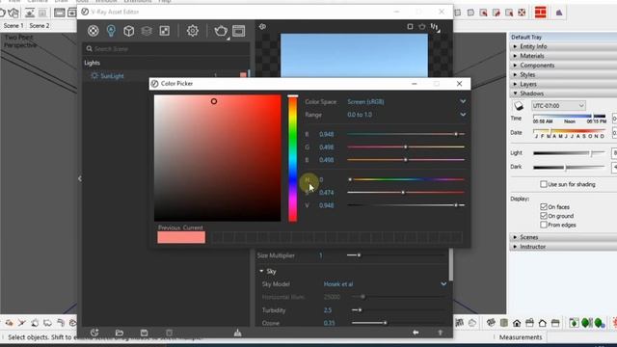
Task: Click the H hue slider
Action: [x=406, y=179]
